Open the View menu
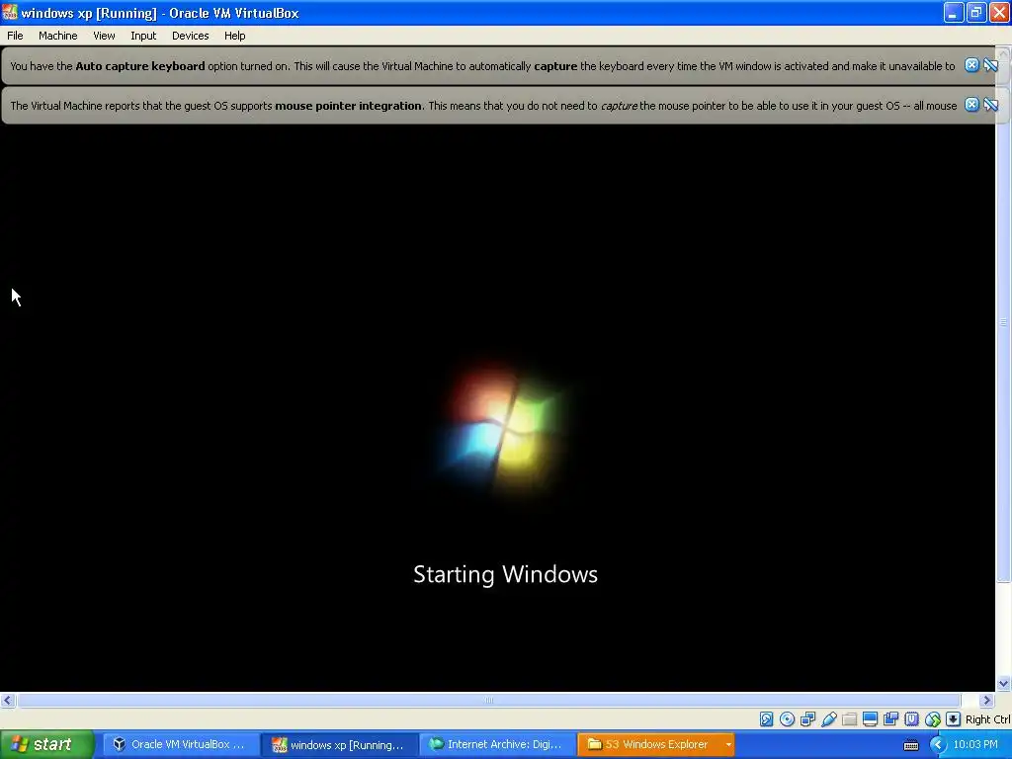Screen dimensions: 1012x759 coord(104,36)
